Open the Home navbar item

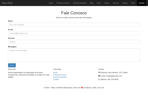coord(51,3)
